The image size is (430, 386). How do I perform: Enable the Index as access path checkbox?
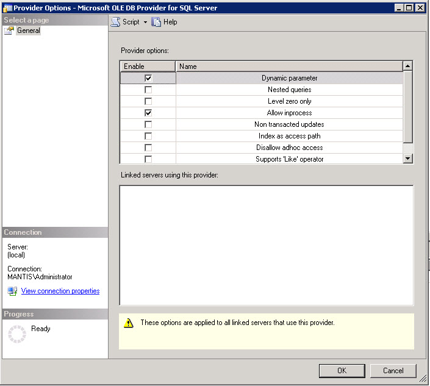click(148, 136)
